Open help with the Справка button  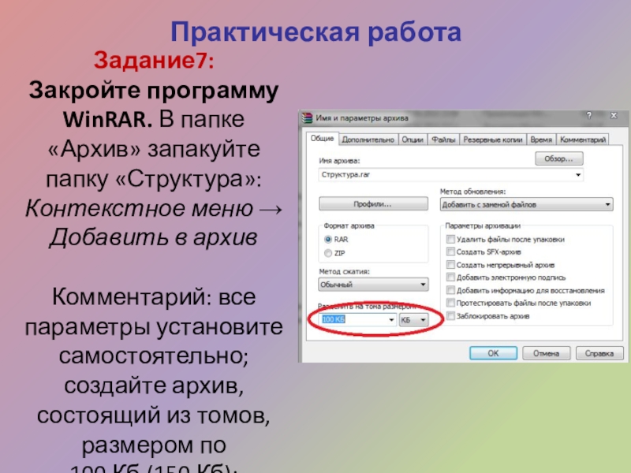tap(599, 353)
